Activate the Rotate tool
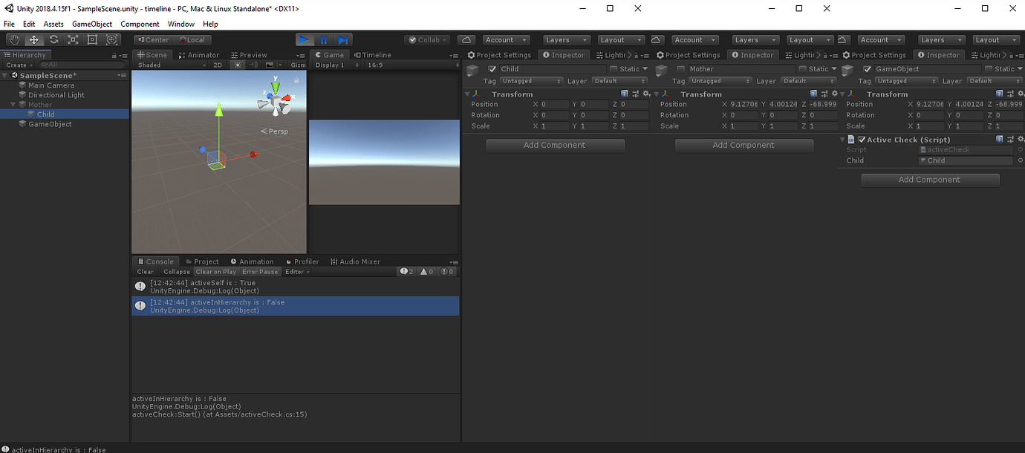 pyautogui.click(x=53, y=39)
